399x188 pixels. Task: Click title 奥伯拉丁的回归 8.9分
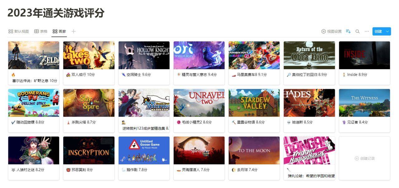(309, 75)
